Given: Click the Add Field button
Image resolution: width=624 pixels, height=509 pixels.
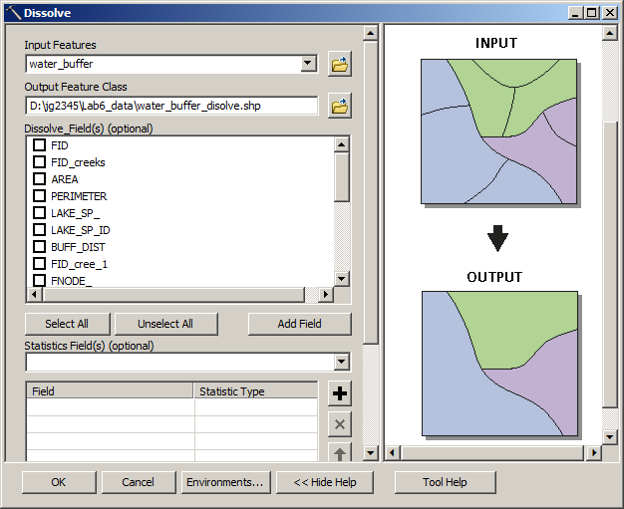Looking at the screenshot, I should click(299, 324).
